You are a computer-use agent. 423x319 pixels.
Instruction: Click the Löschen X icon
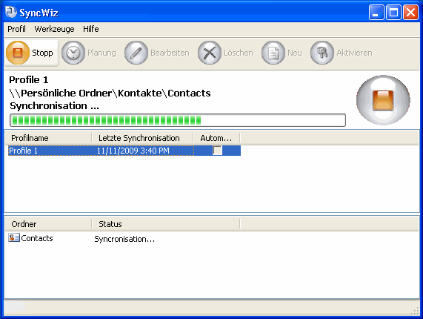tap(210, 53)
